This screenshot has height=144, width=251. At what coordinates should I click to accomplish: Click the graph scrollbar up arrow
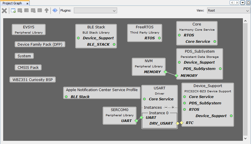coord(246,21)
